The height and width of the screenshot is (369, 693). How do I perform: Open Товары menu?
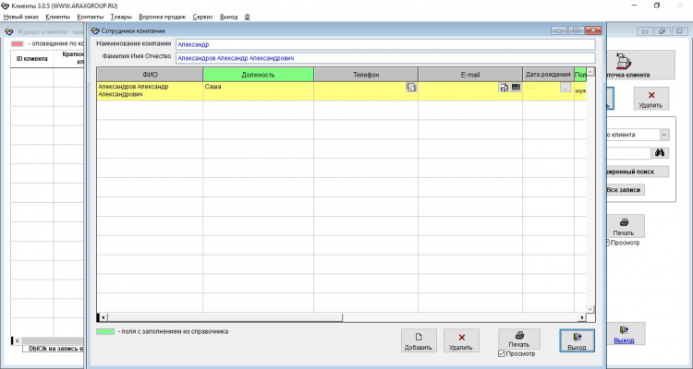[x=121, y=17]
